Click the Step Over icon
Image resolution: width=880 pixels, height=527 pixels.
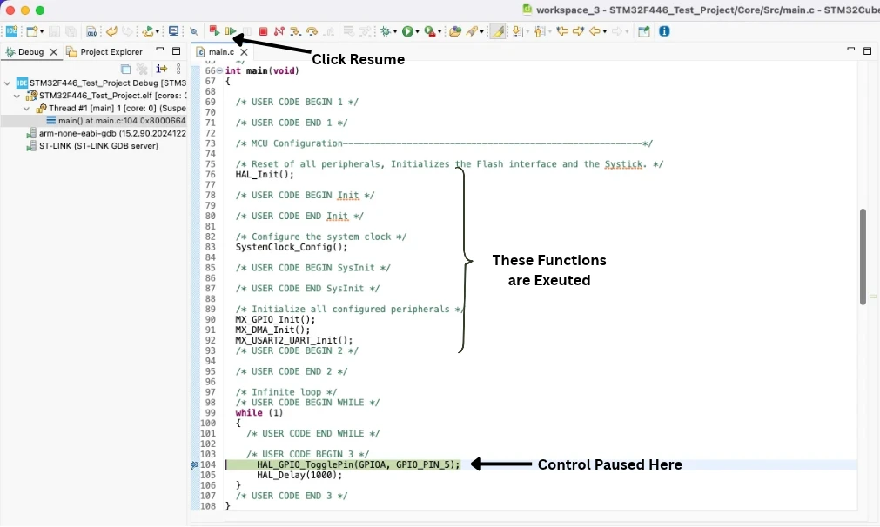pyautogui.click(x=312, y=31)
